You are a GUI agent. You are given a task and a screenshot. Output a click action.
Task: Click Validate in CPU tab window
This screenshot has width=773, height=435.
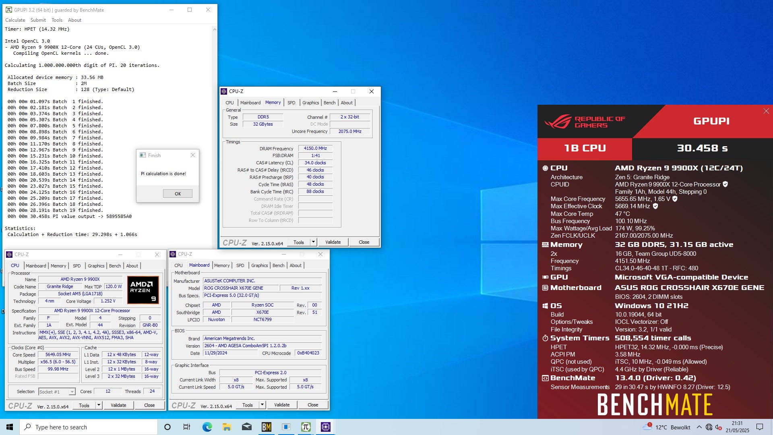[118, 405]
